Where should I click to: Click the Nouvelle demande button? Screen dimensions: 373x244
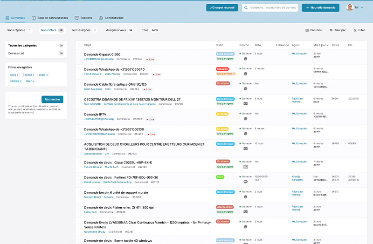pos(320,8)
